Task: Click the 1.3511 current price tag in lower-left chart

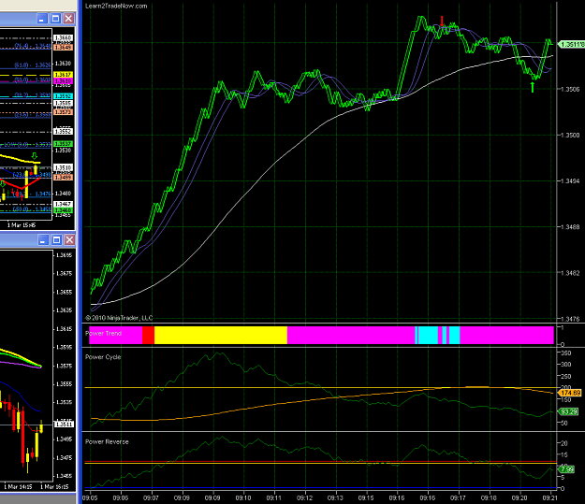Action: [x=65, y=425]
